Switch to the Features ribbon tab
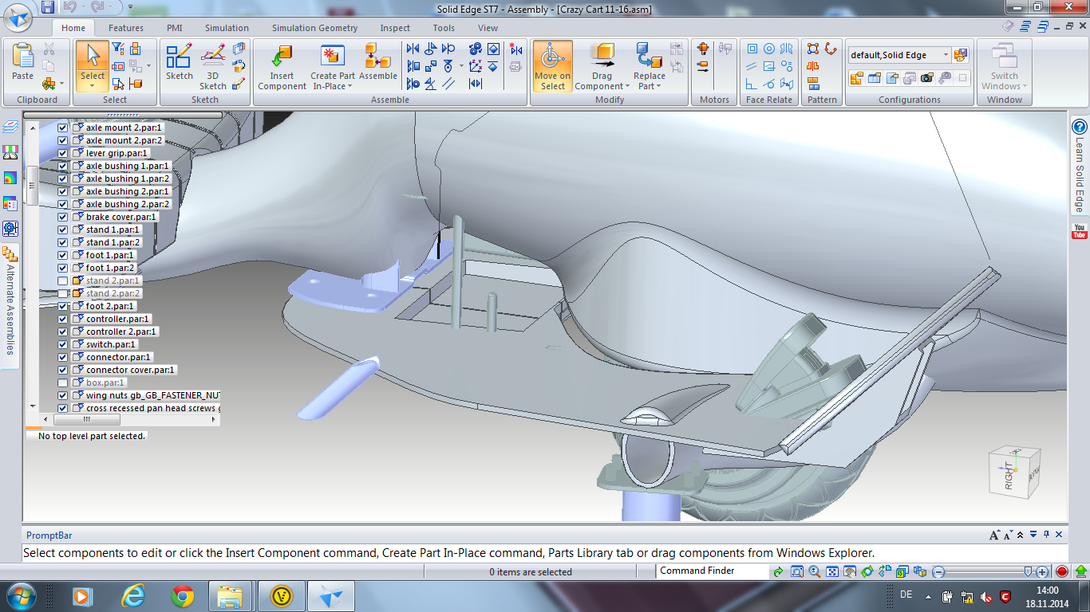 click(x=126, y=28)
